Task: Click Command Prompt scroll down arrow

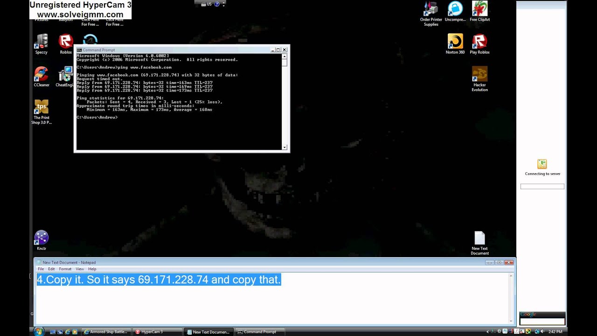Action: (285, 147)
